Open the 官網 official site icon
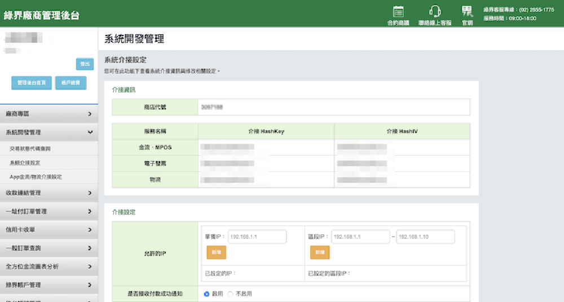This screenshot has width=564, height=302. [467, 15]
